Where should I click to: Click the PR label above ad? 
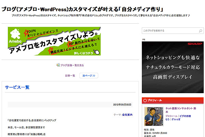144,39
